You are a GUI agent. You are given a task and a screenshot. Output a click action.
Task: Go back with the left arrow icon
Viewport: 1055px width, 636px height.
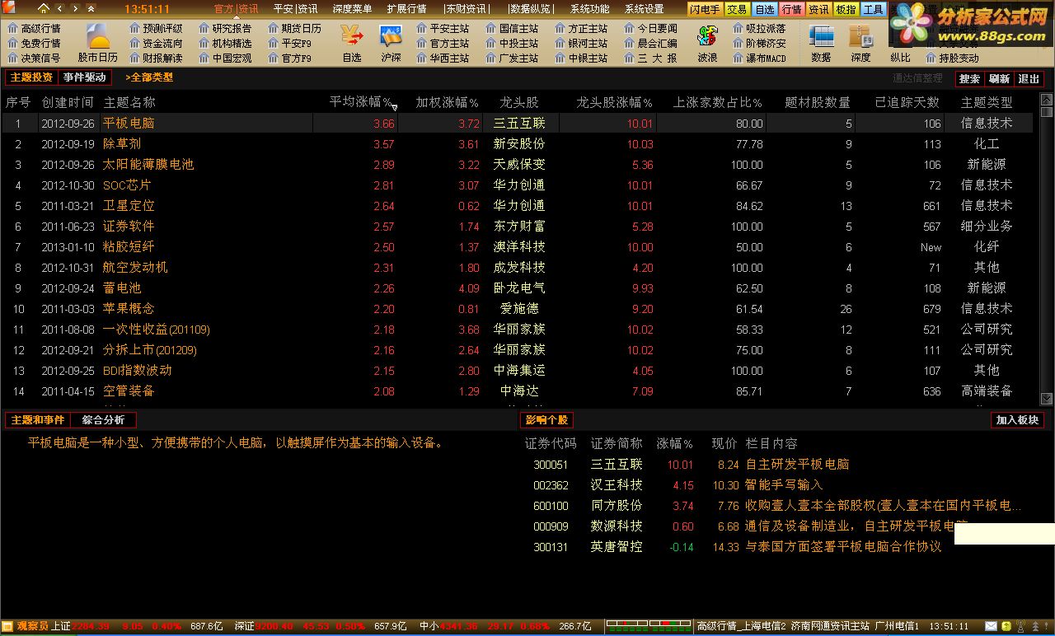click(x=59, y=8)
